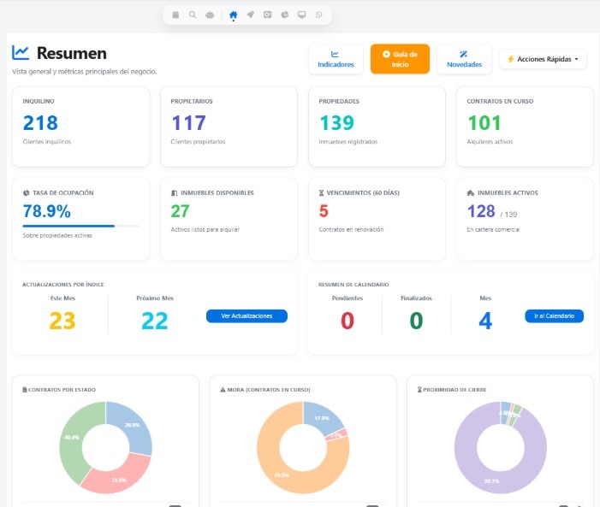
Task: Open the cash/money icon in the top navigation
Action: click(x=267, y=15)
